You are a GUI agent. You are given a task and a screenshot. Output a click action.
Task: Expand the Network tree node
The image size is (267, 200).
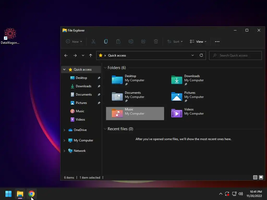click(64, 151)
